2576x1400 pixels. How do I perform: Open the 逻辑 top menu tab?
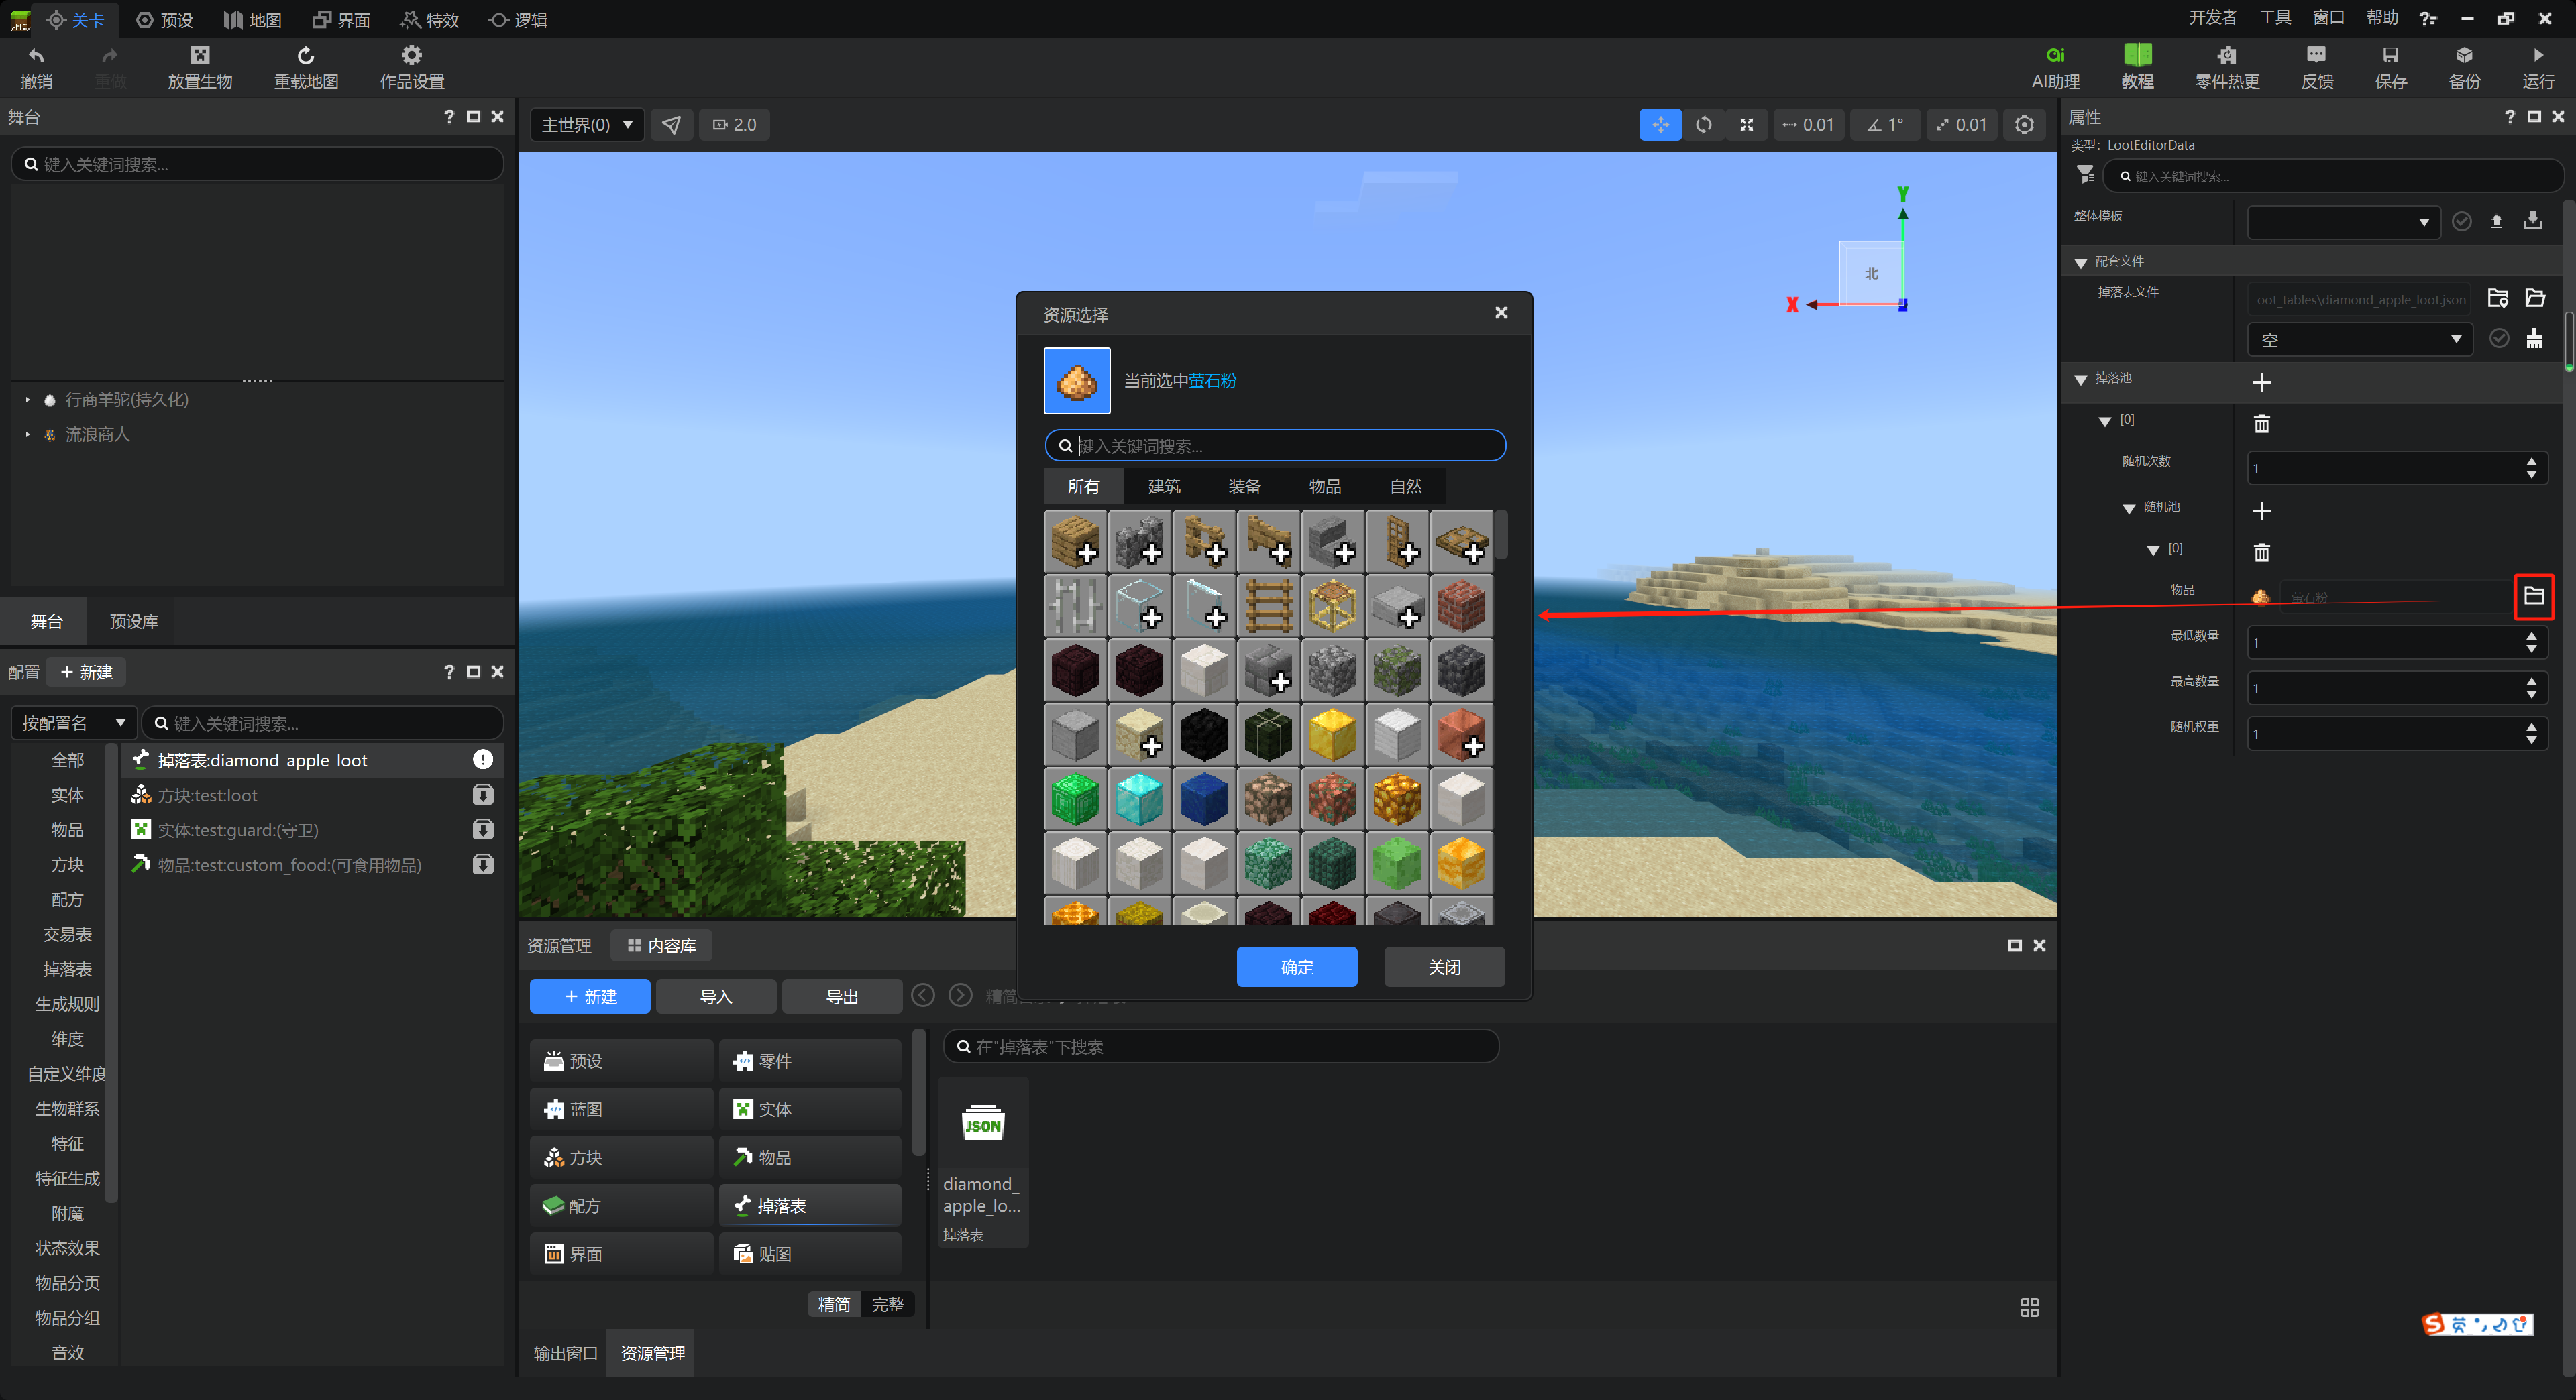tap(518, 20)
